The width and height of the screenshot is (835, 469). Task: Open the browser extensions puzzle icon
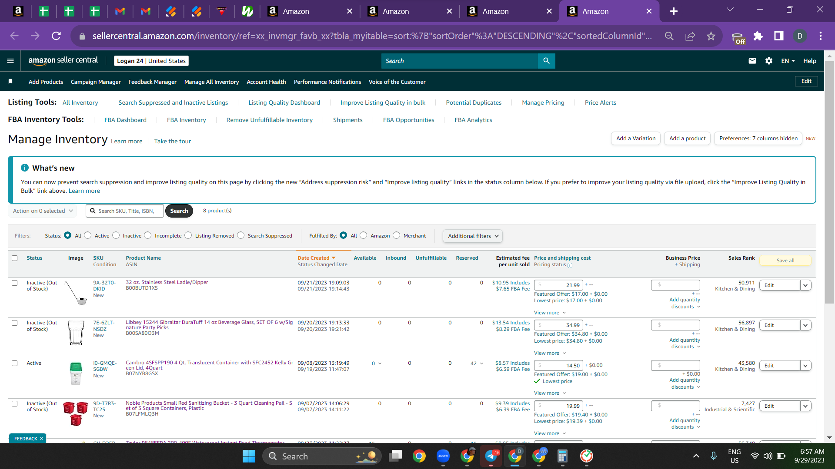(758, 36)
